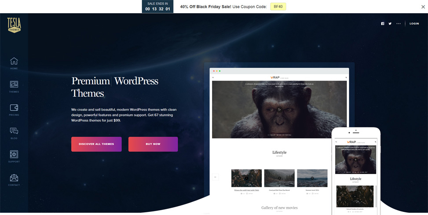Click the sale countdown timer
The height and width of the screenshot is (215, 428).
157,7
